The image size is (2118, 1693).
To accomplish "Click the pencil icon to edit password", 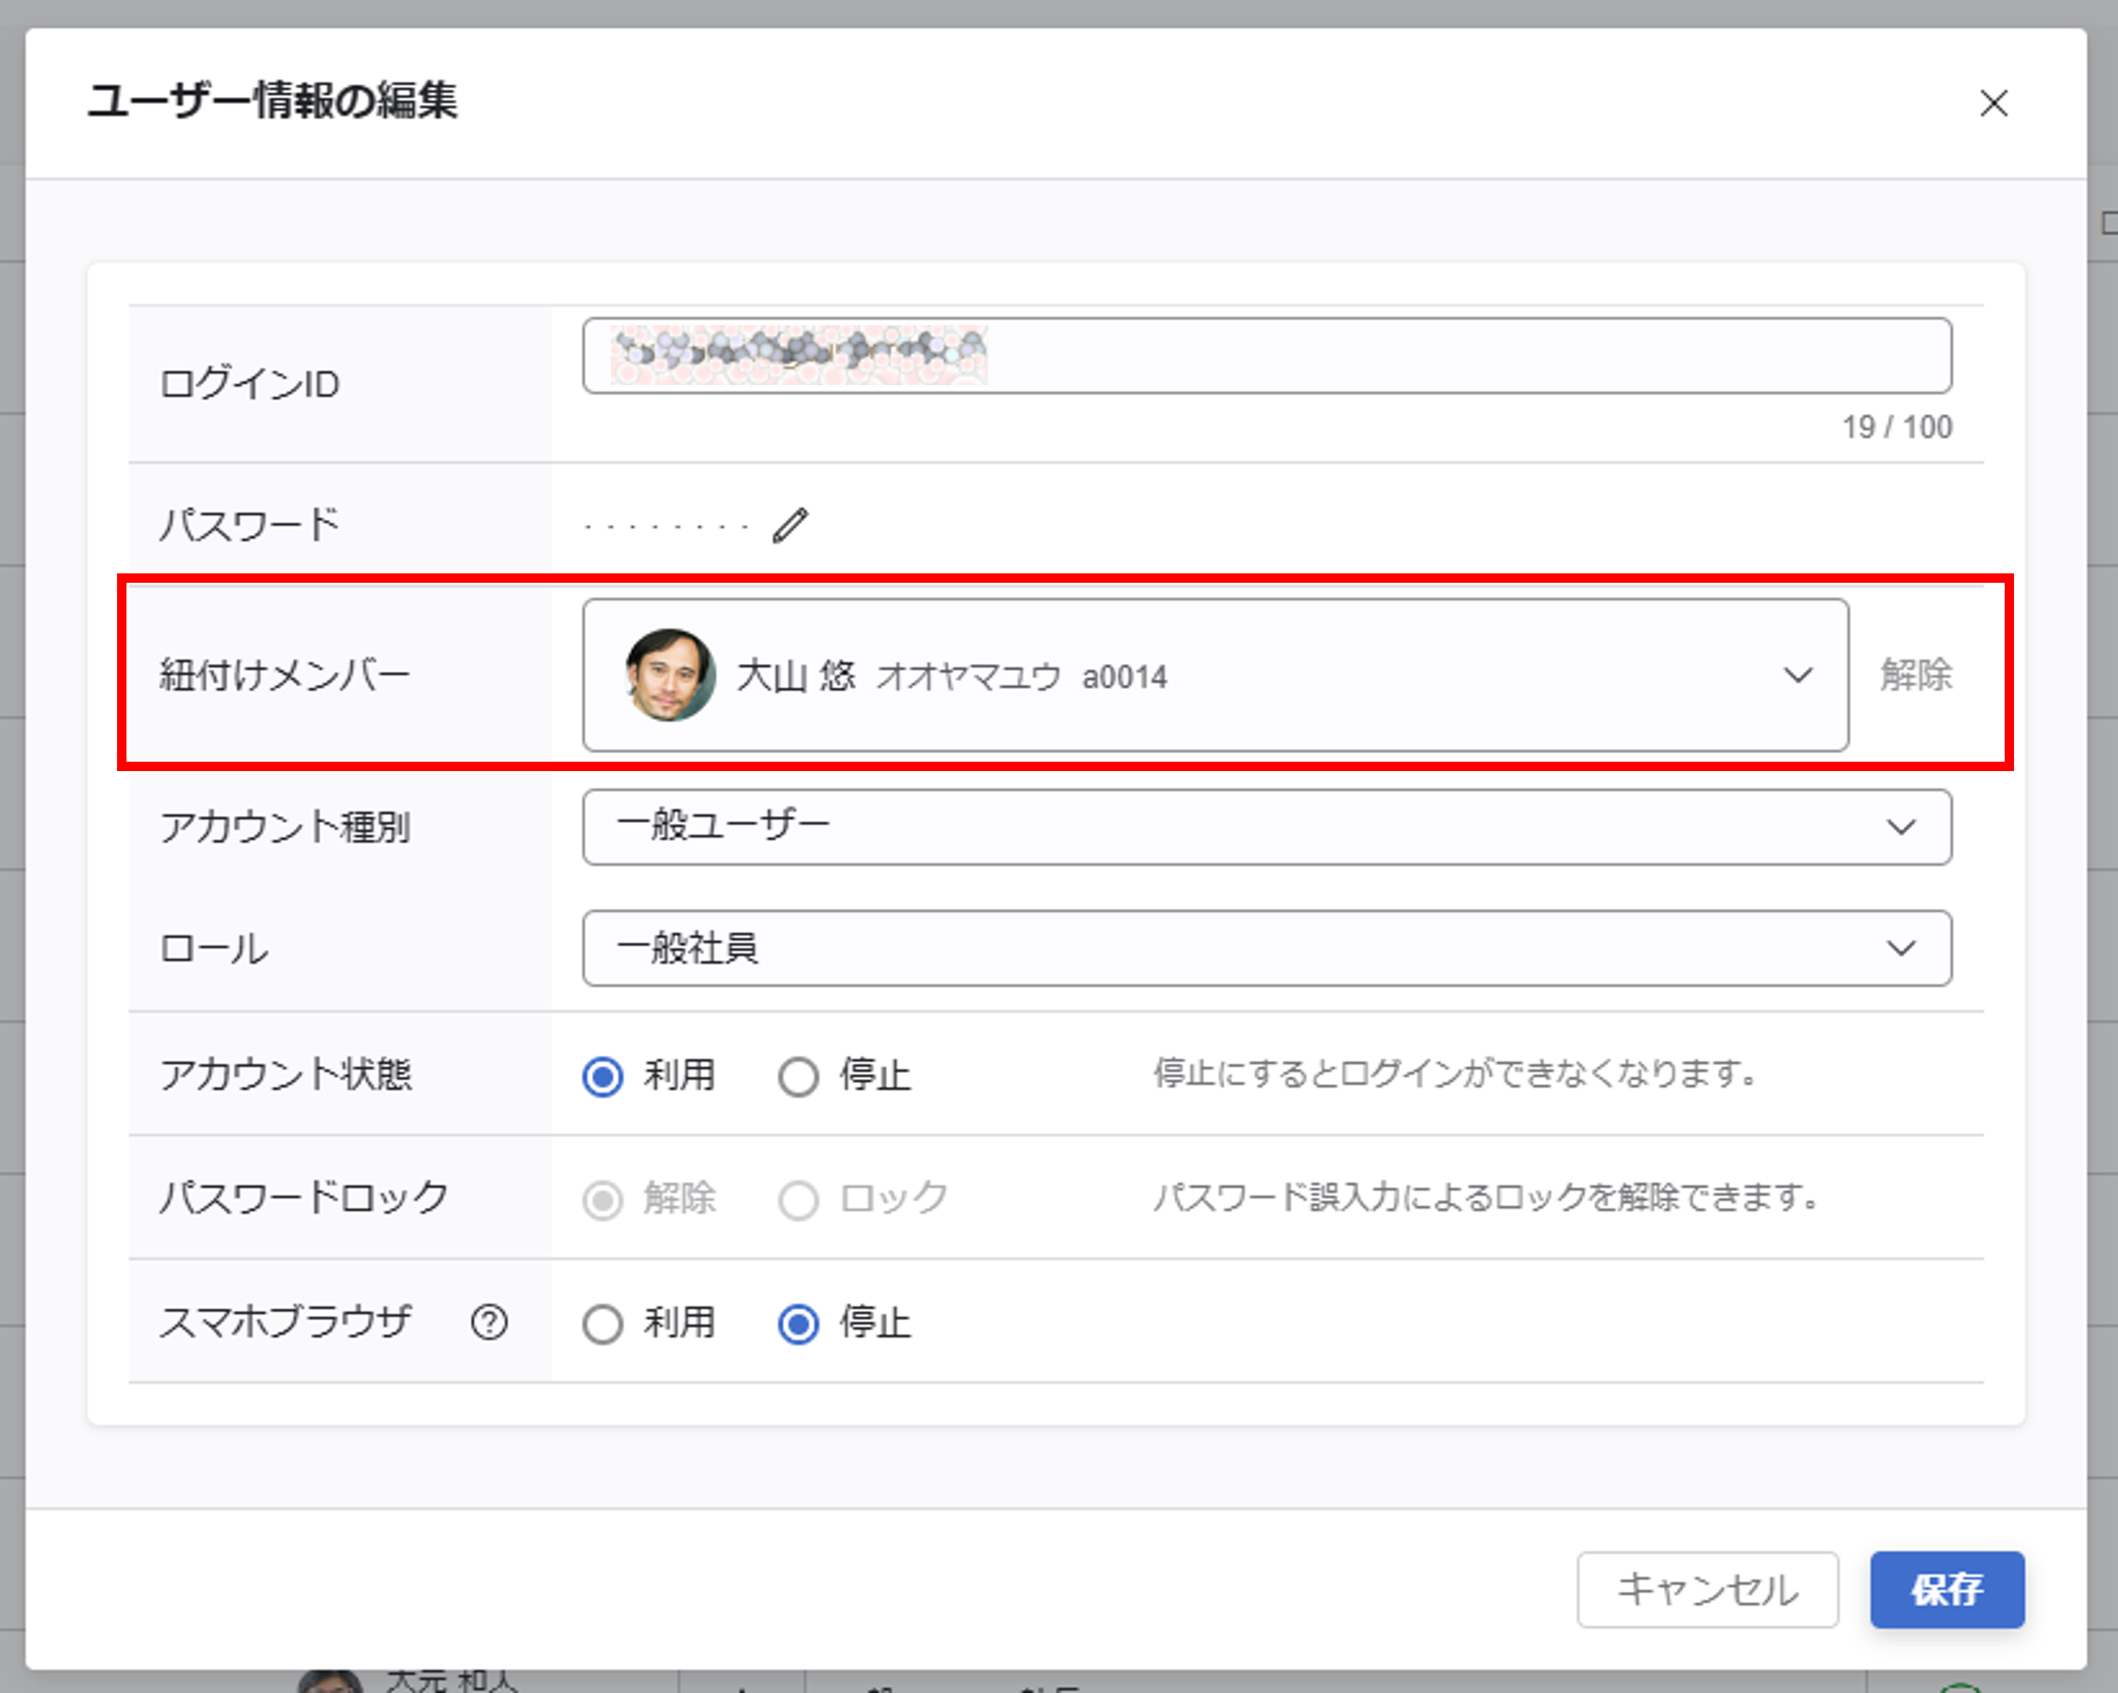I will click(790, 526).
